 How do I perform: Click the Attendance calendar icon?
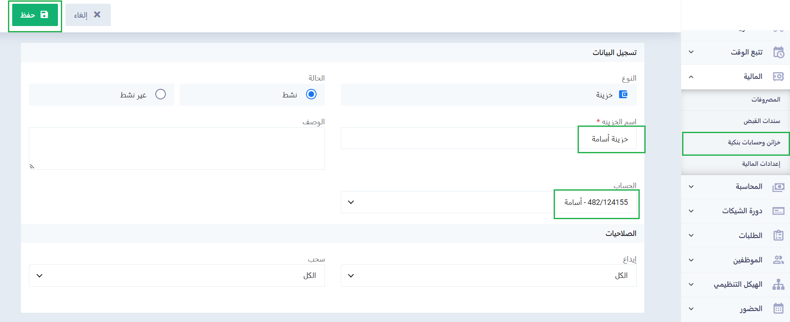(778, 309)
